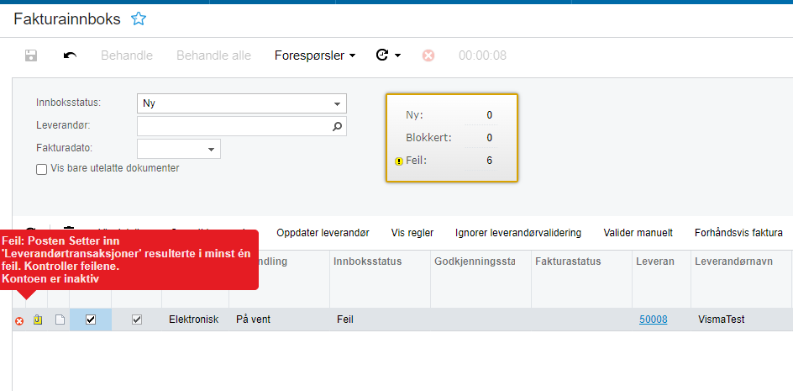
Task: Open supplier link 50008
Action: (653, 320)
